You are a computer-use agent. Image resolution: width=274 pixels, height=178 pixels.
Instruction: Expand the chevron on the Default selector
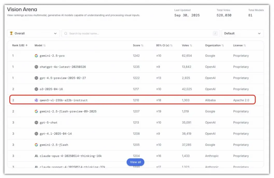(259, 34)
